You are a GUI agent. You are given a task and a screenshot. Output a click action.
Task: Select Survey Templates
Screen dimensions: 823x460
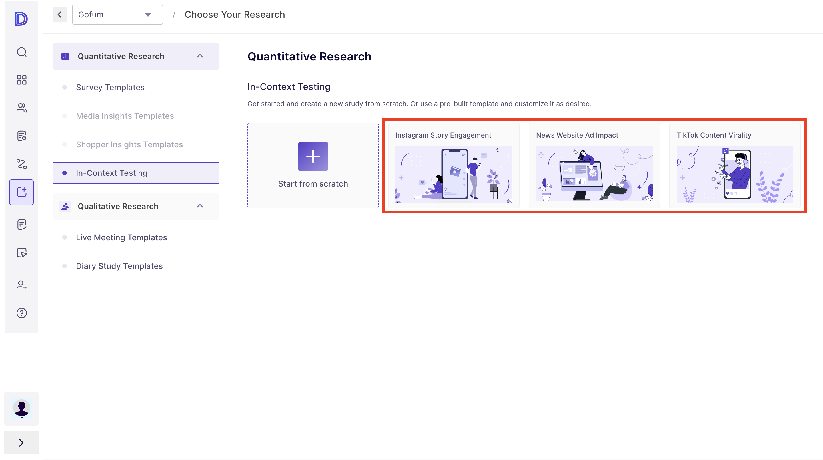(x=110, y=87)
